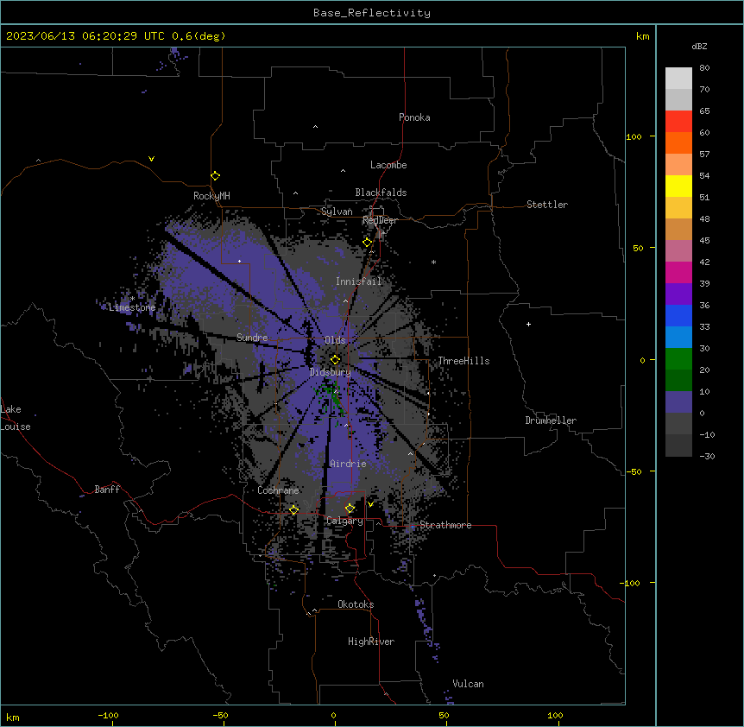Click the Banff town label
This screenshot has width=744, height=727.
tap(107, 490)
